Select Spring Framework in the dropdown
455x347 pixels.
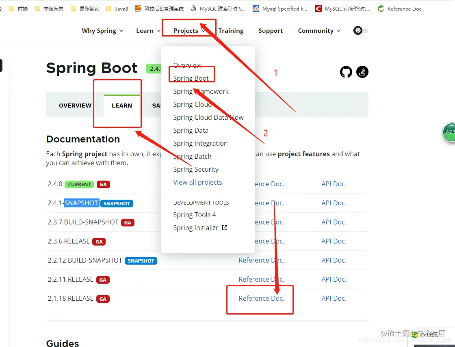coord(201,91)
